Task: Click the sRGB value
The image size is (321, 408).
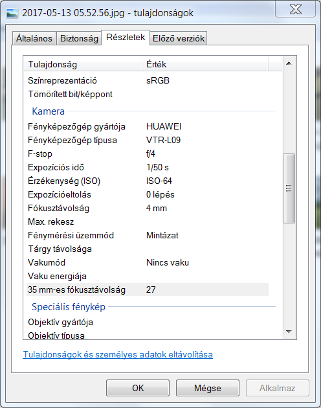Action: pyautogui.click(x=158, y=80)
